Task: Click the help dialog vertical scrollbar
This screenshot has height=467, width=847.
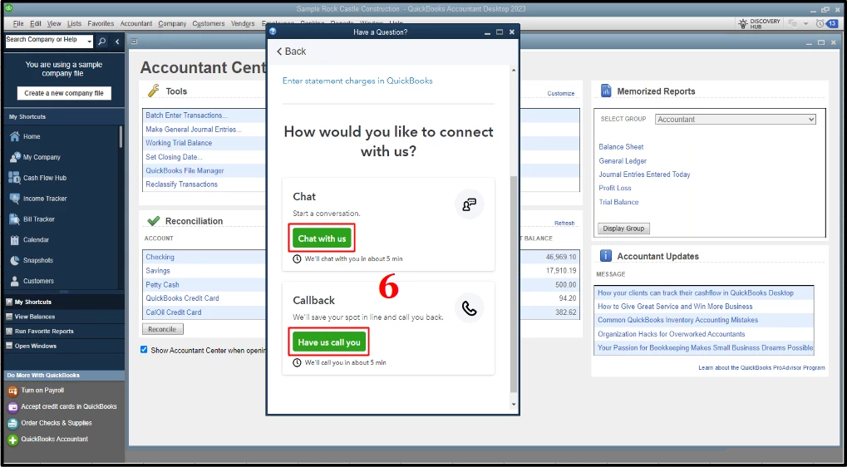Action: pyautogui.click(x=513, y=283)
